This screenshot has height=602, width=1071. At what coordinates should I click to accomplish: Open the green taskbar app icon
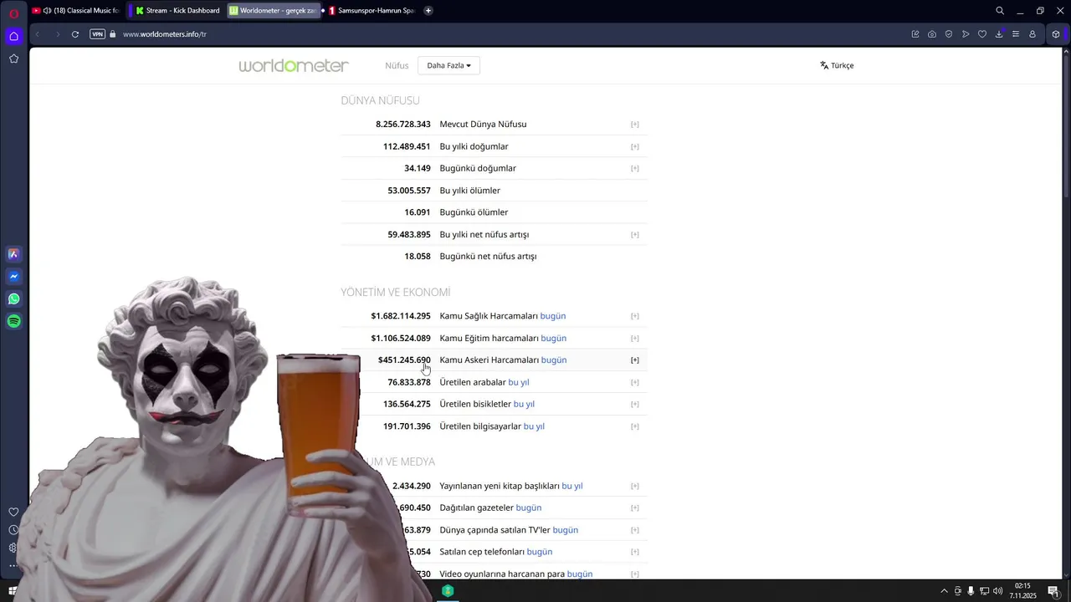(x=448, y=591)
